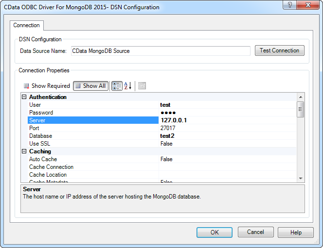Open Help with the Help button

(x=296, y=232)
